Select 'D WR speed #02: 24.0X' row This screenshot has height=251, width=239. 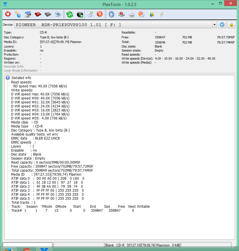[x=40, y=106]
